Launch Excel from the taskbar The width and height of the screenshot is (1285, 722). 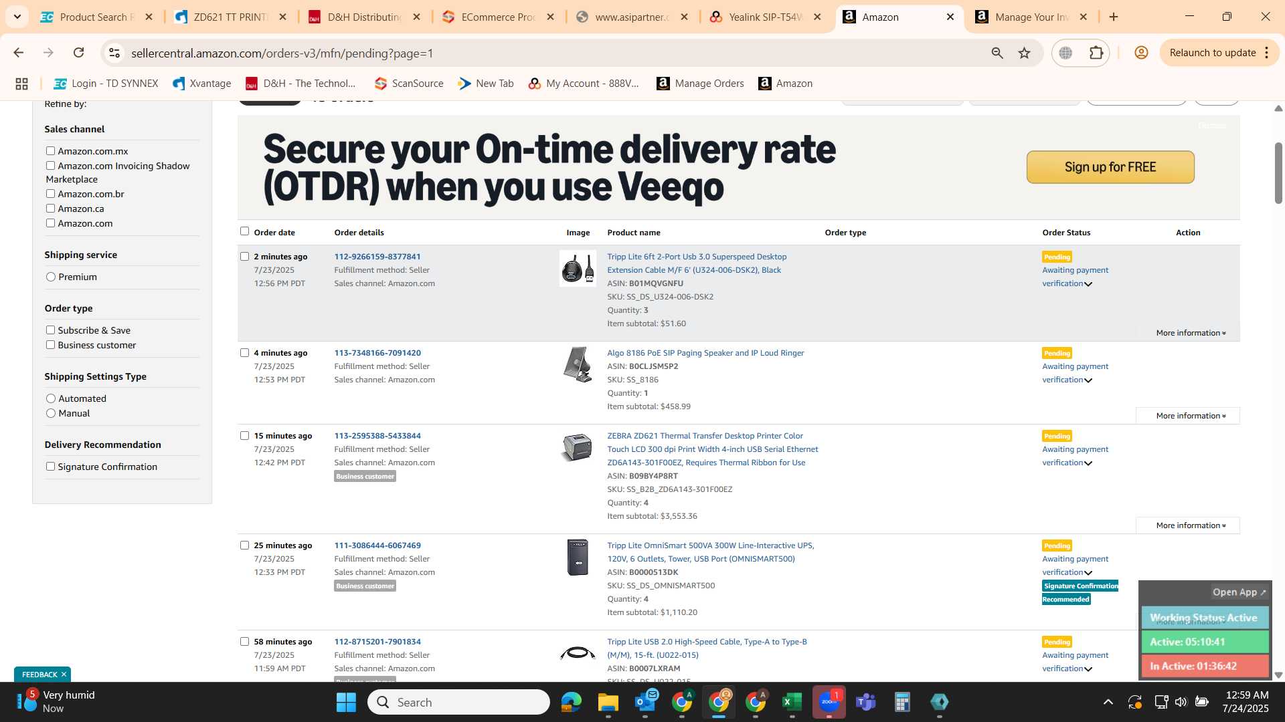(x=792, y=702)
